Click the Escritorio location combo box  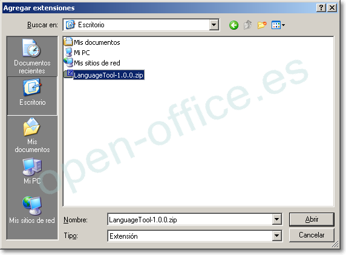[141, 25]
